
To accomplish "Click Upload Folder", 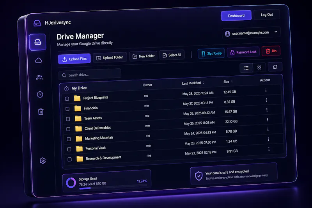I will 110,57.
